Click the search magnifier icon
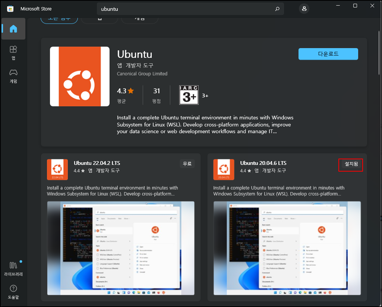This screenshot has width=382, height=307. 277,9
